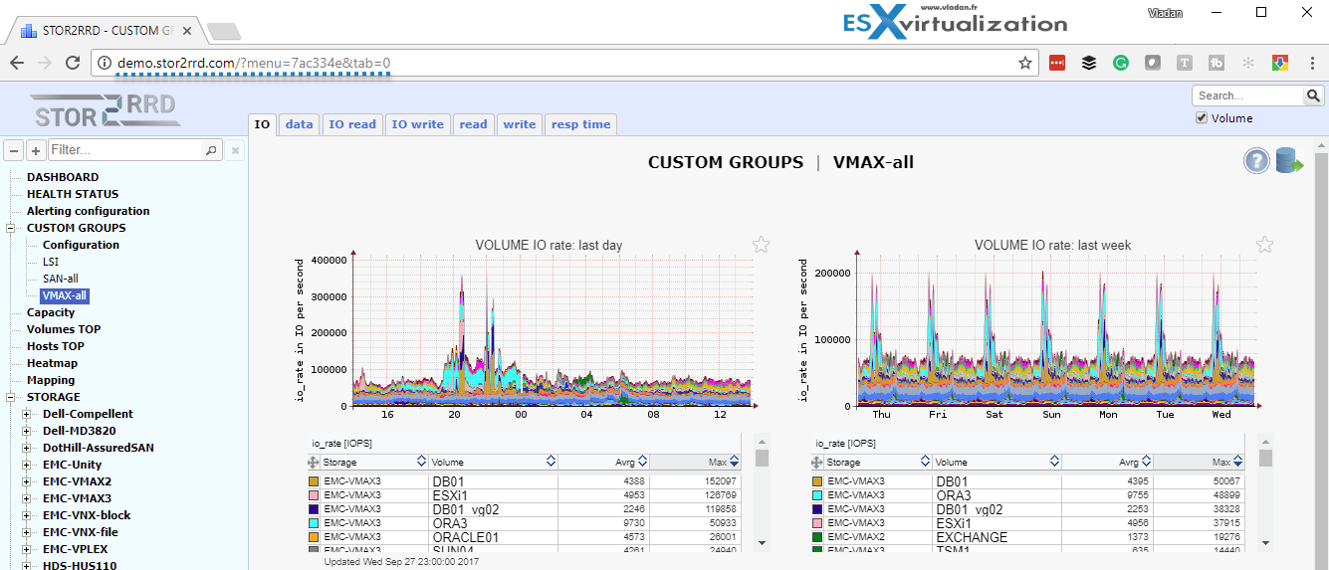
Task: Collapse all tree items minus button
Action: click(15, 150)
